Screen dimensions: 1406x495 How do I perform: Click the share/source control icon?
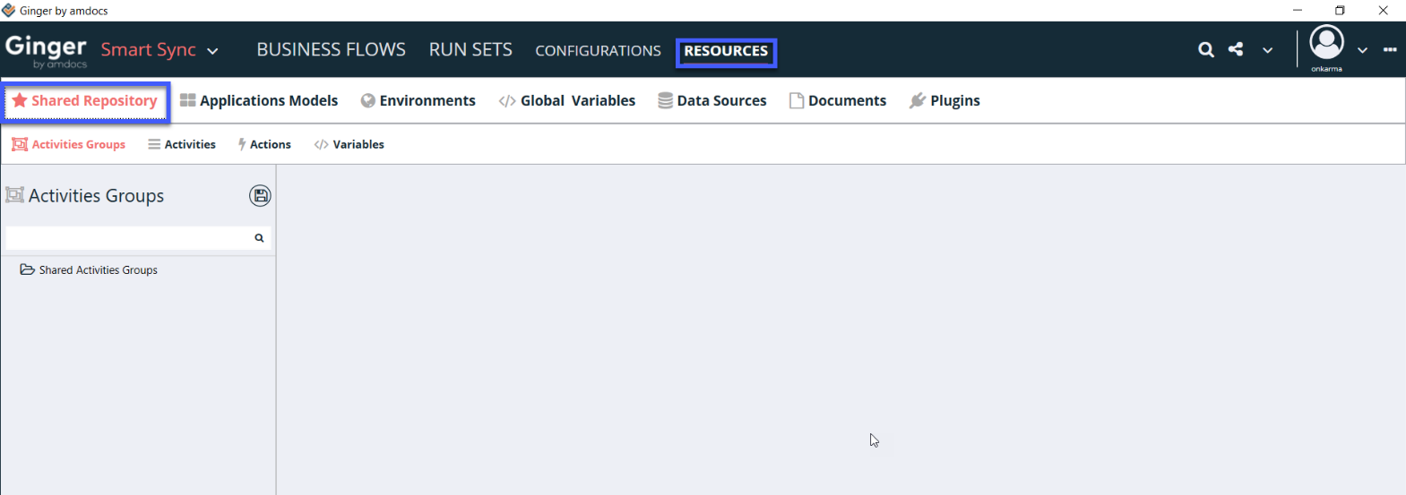coord(1236,50)
